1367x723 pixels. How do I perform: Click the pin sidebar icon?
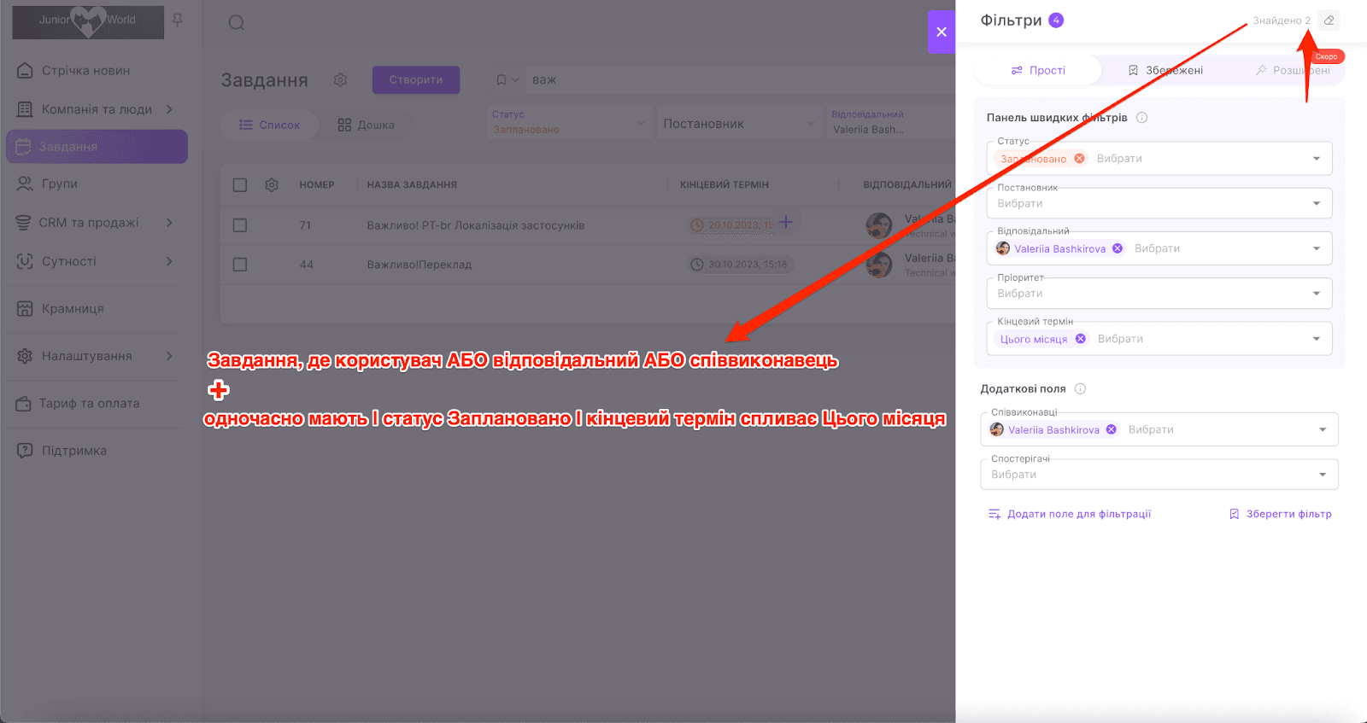(x=178, y=20)
